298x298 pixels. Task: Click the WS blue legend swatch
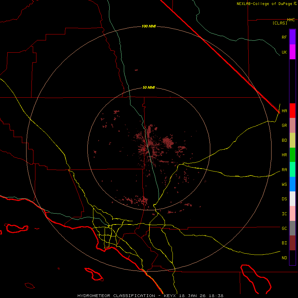click(292, 184)
